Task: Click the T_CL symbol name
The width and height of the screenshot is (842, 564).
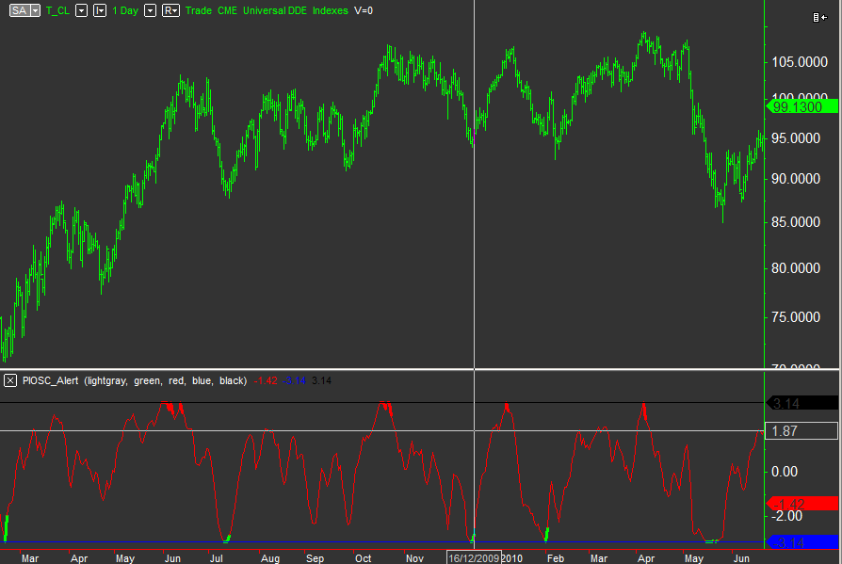Action: pyautogui.click(x=57, y=10)
